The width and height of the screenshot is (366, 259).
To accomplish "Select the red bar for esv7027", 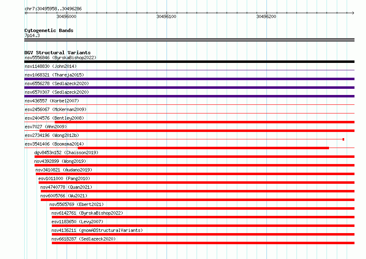I will (197, 131).
